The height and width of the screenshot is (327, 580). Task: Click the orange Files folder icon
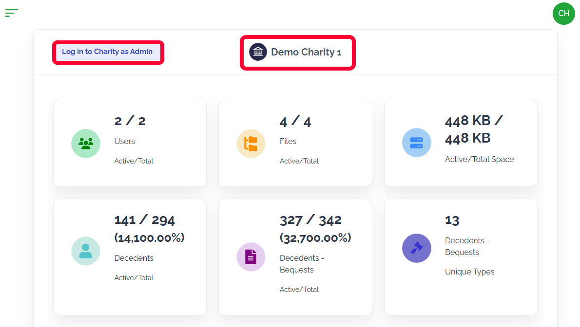251,144
